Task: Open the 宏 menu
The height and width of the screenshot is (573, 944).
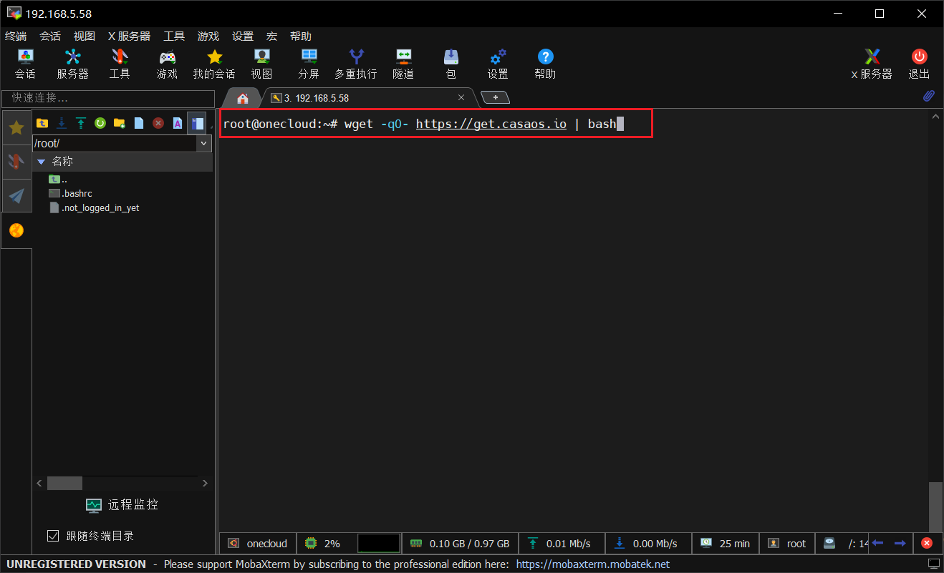Action: tap(272, 36)
